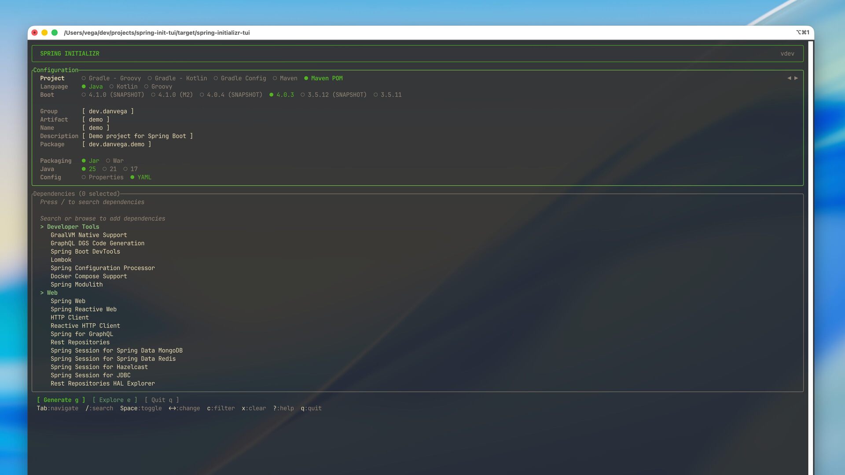Click the Generate g button

pyautogui.click(x=61, y=400)
